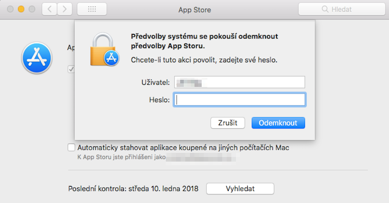The height and width of the screenshot is (203, 389).
Task: Click the blurred signed-in account text
Action: [201, 157]
